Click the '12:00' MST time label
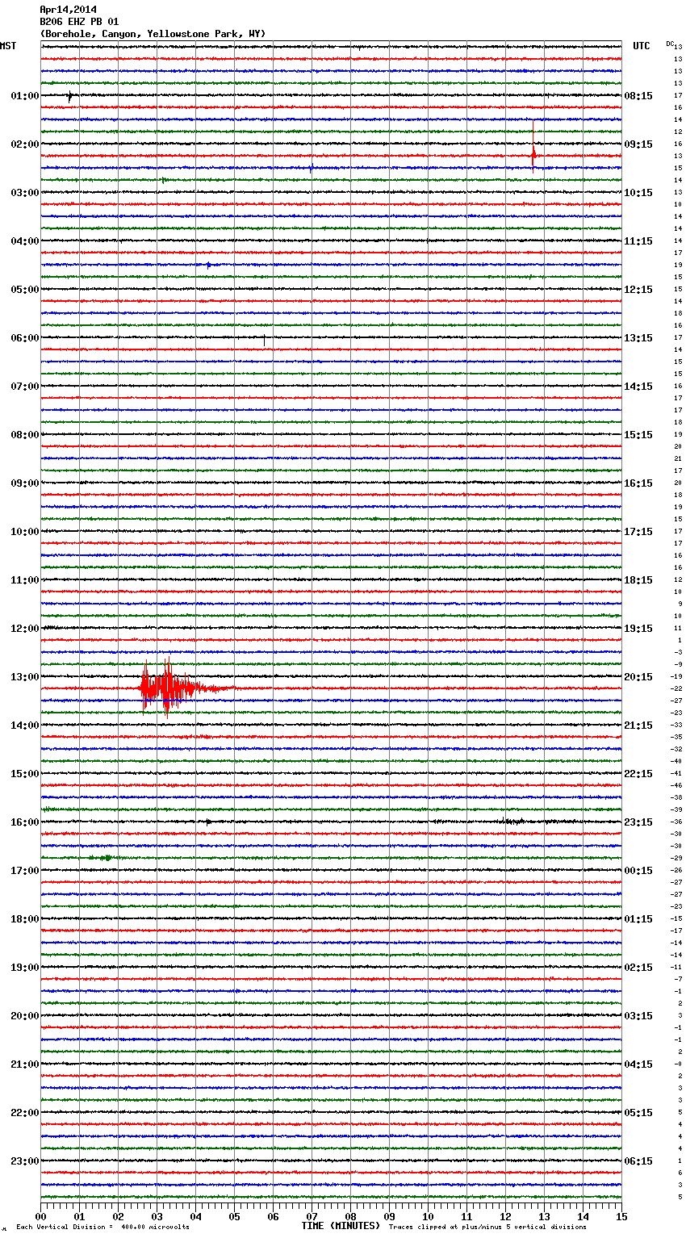Screen dimensions: 686x1238 (x=25, y=629)
